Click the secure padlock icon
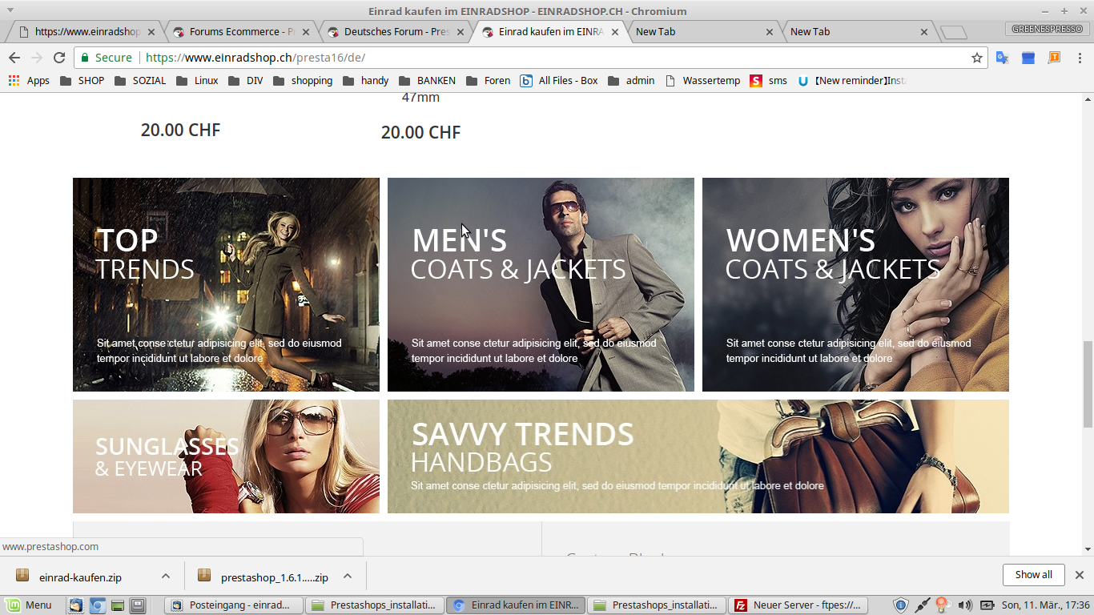1094x615 pixels. pos(85,58)
